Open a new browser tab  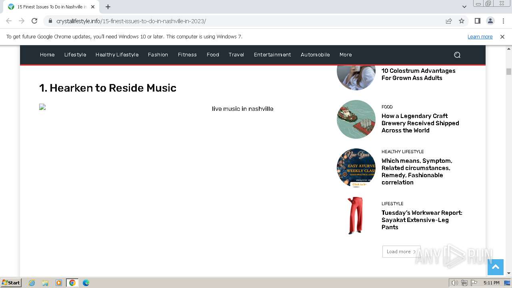[108, 7]
